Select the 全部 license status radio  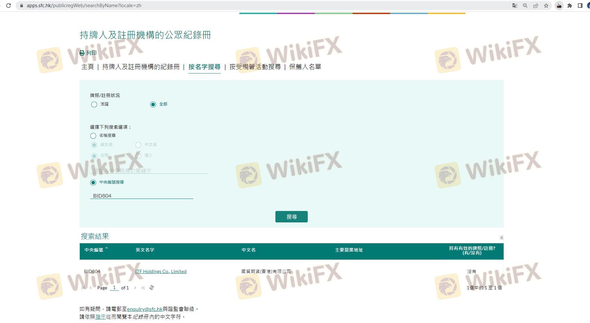[153, 105]
